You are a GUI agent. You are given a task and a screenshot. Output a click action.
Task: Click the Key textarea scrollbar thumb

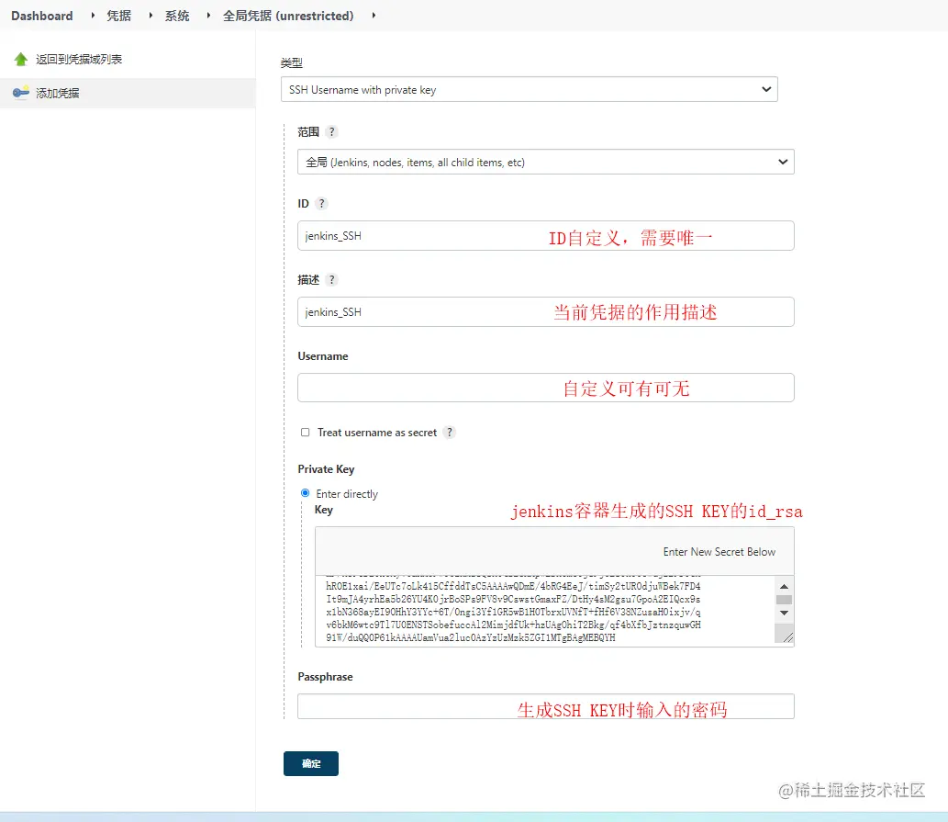coord(784,600)
